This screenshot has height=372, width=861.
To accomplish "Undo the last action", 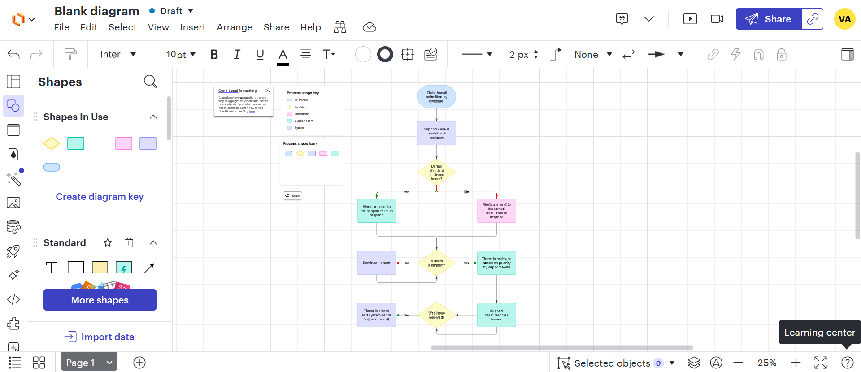I will [13, 55].
